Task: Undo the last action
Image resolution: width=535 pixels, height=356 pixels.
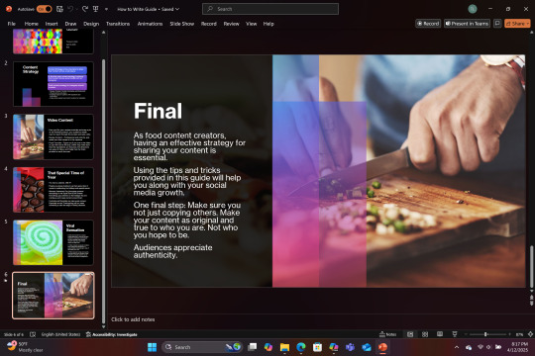Action: (70, 9)
